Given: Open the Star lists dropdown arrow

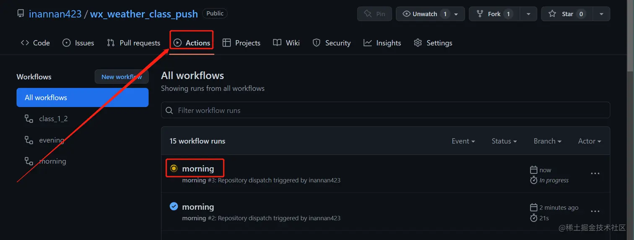Looking at the screenshot, I should pyautogui.click(x=601, y=14).
